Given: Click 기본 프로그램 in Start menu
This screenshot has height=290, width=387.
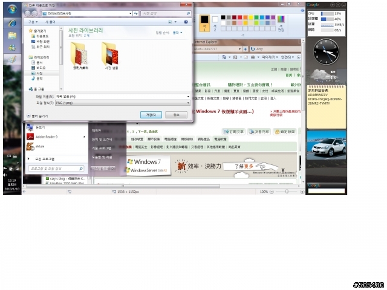Looking at the screenshot, I should (x=102, y=148).
